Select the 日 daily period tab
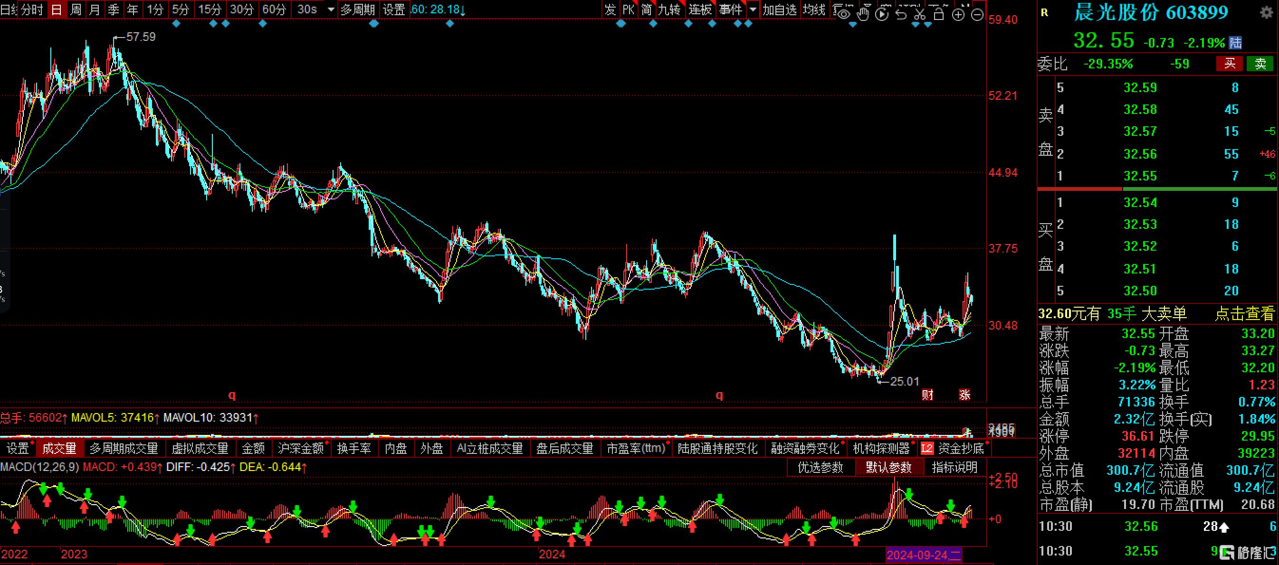Viewport: 1279px width, 565px height. pos(57,9)
